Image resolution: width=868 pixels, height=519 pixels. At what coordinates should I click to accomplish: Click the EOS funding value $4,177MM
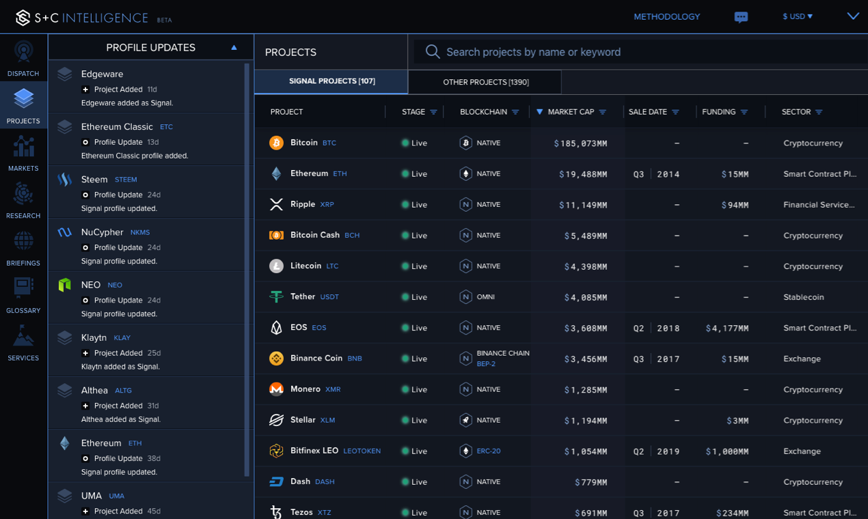click(x=727, y=328)
